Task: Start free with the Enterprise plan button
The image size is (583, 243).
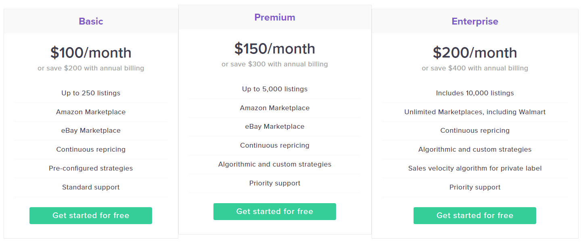Action: (474, 216)
